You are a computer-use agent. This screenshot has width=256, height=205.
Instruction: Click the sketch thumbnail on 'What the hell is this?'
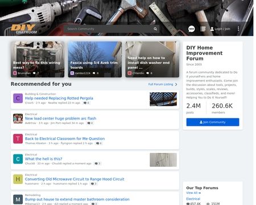[163, 160]
